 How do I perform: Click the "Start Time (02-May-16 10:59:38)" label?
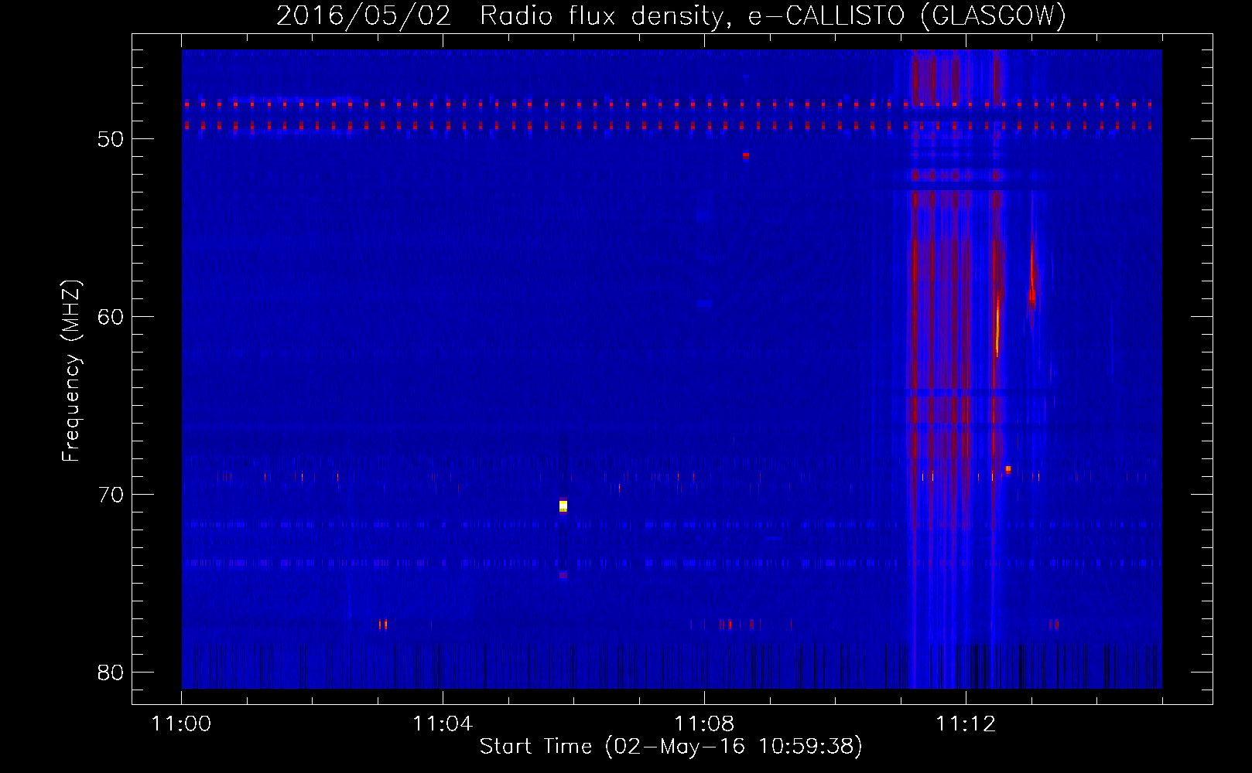671,746
